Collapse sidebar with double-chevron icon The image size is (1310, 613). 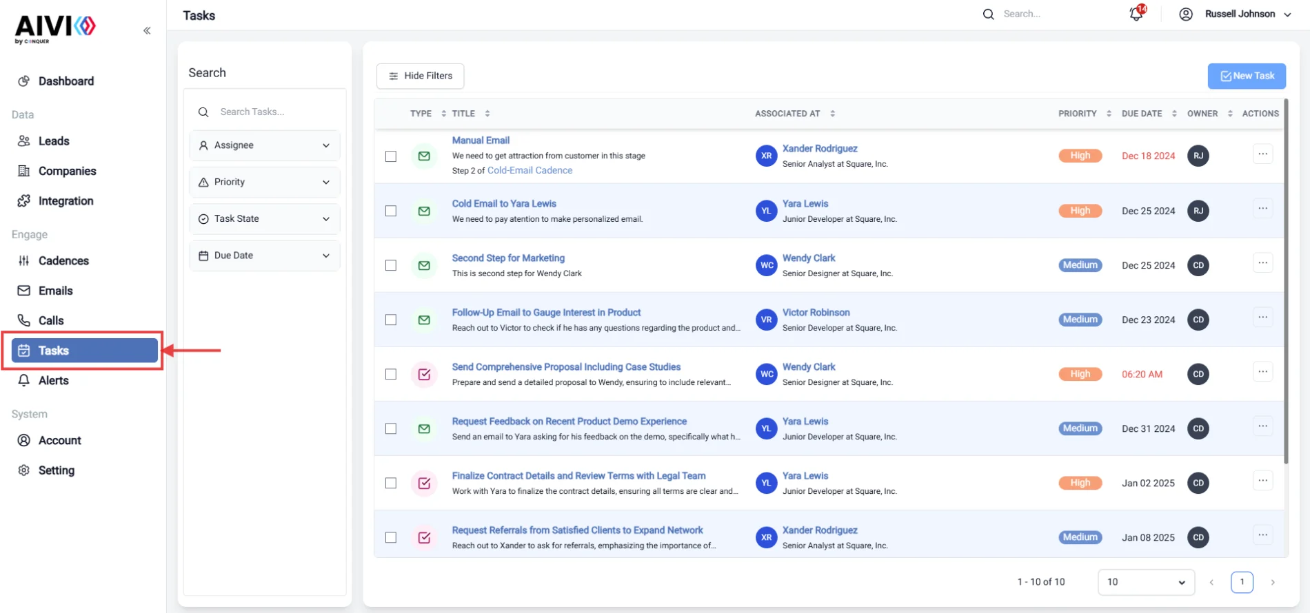[147, 30]
